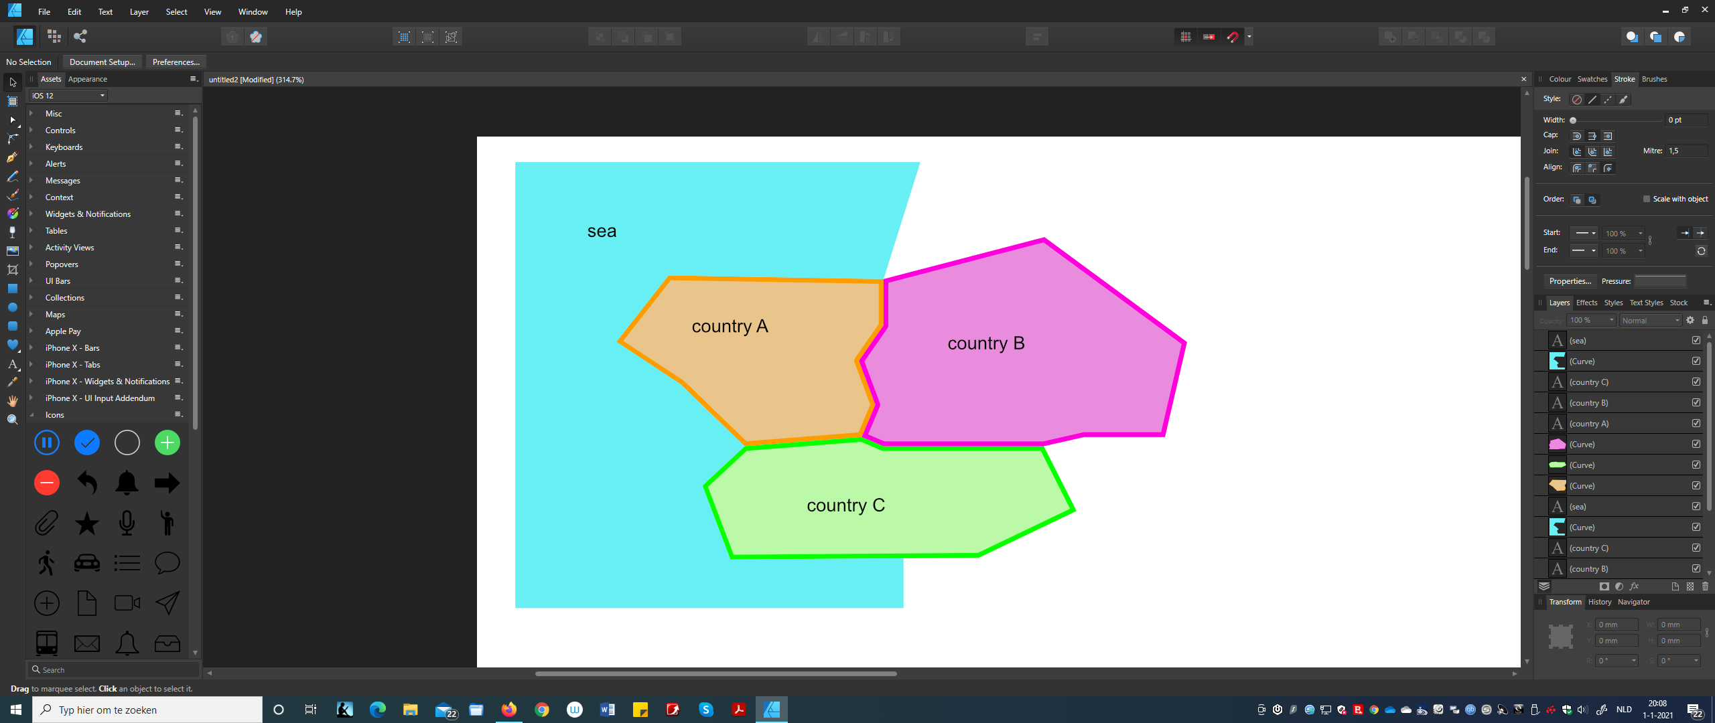Click the delete layer trash icon
This screenshot has height=723, width=1715.
1705,586
